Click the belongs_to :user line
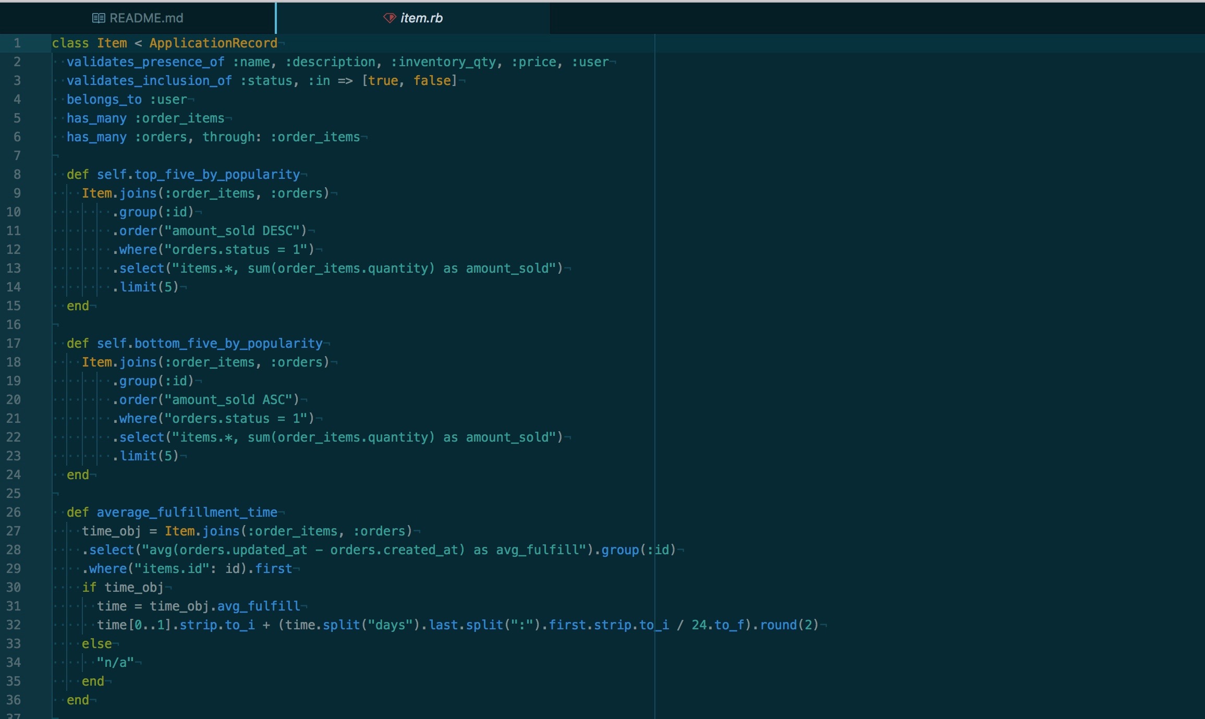 (x=126, y=100)
